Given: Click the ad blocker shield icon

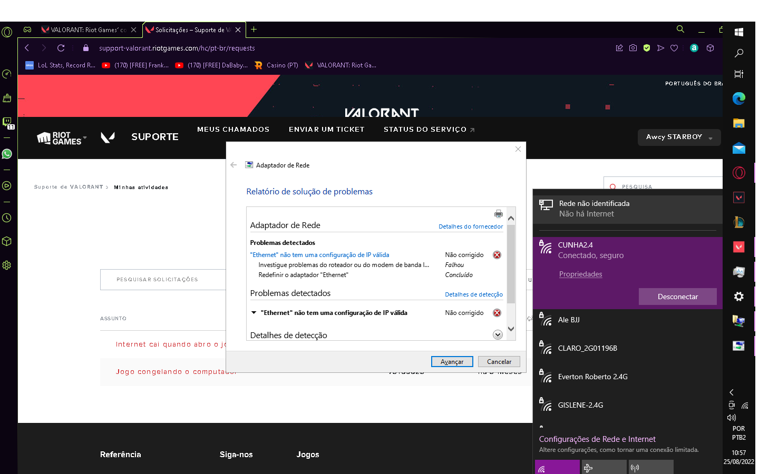Looking at the screenshot, I should click(x=647, y=48).
